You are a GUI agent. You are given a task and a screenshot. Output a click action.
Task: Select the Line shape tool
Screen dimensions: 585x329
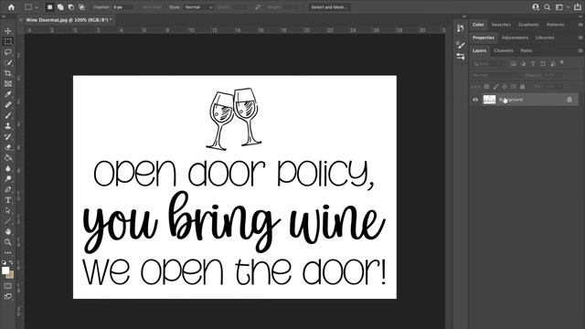(x=8, y=221)
